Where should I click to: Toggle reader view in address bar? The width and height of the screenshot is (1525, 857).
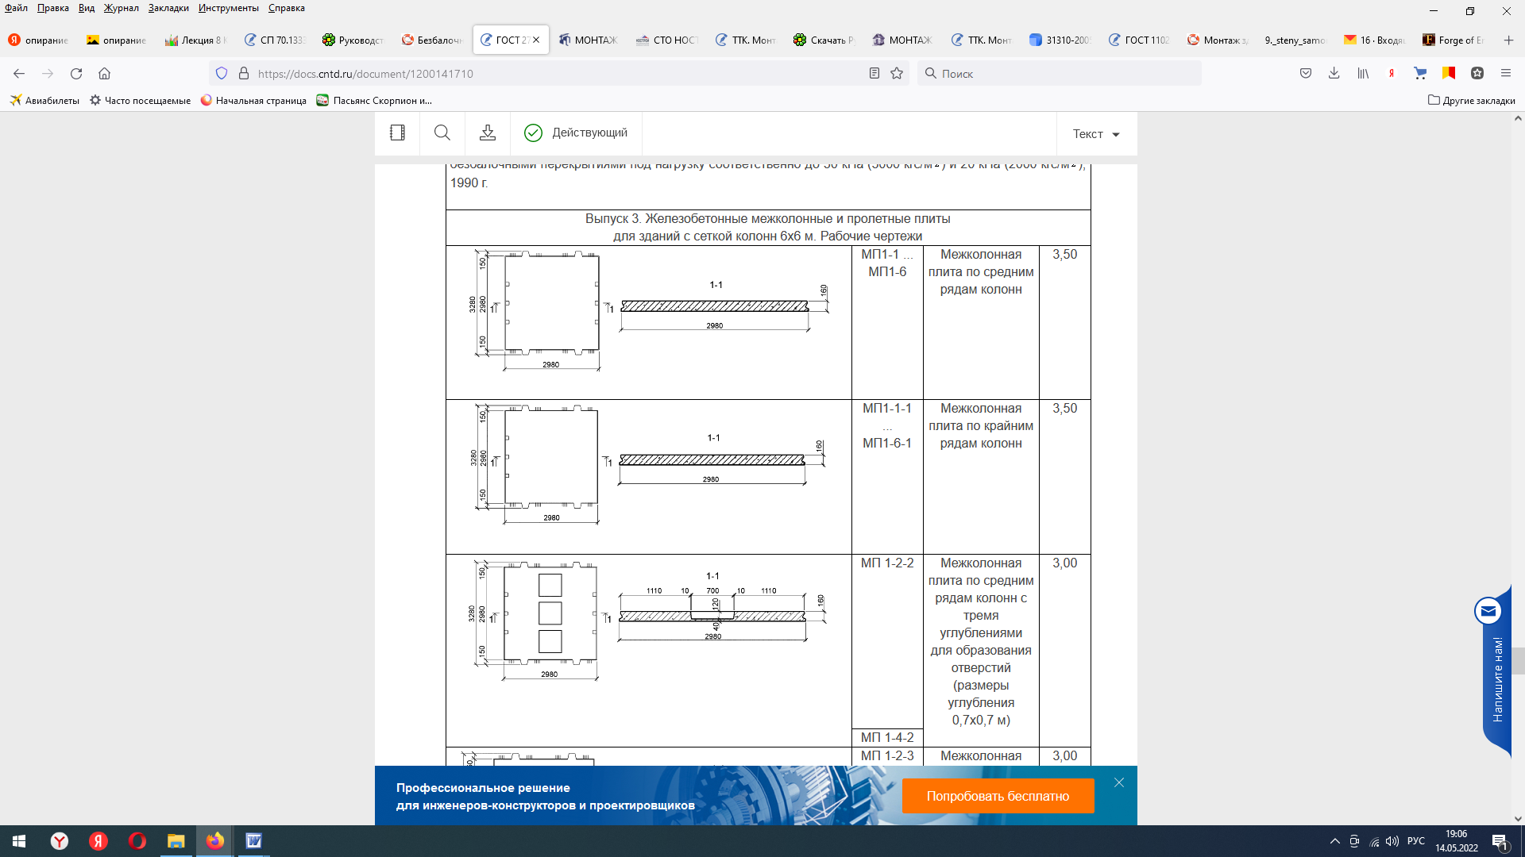(x=874, y=73)
